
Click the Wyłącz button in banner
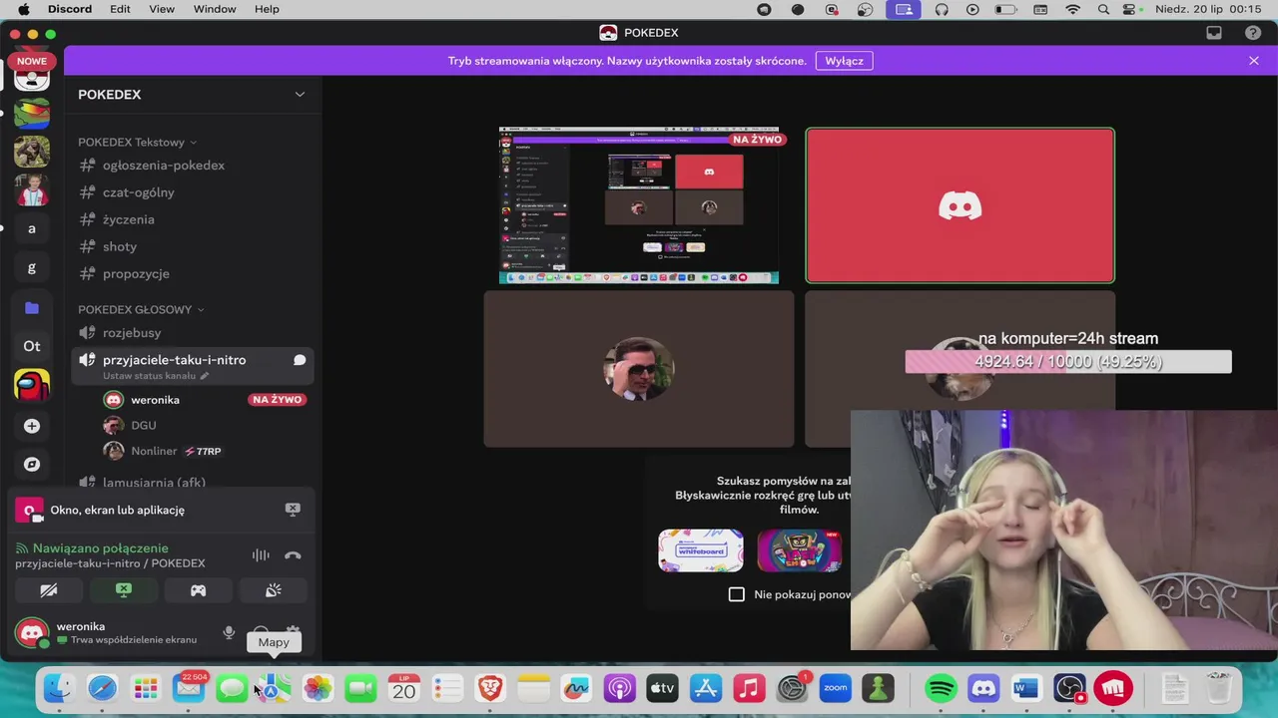click(x=844, y=61)
